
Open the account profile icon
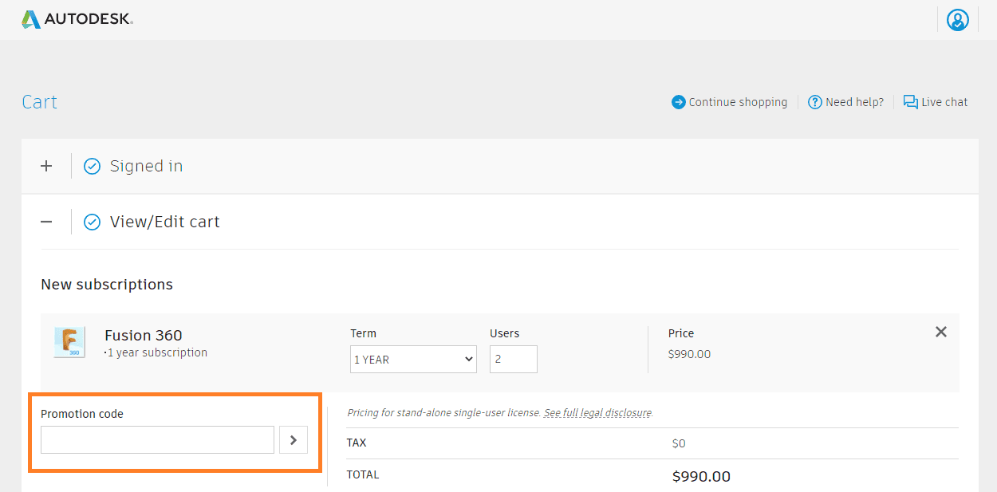(957, 19)
